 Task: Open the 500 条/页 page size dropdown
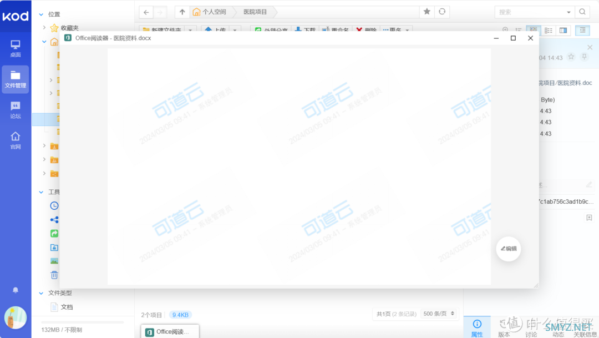[x=439, y=314]
